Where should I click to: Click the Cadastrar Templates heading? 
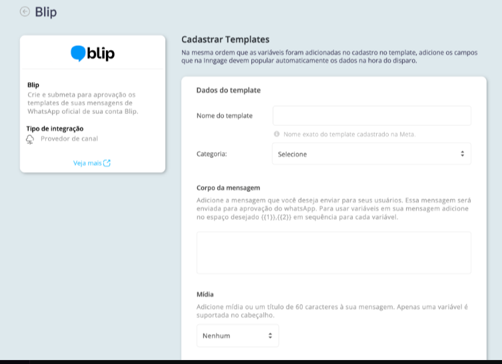pyautogui.click(x=225, y=39)
